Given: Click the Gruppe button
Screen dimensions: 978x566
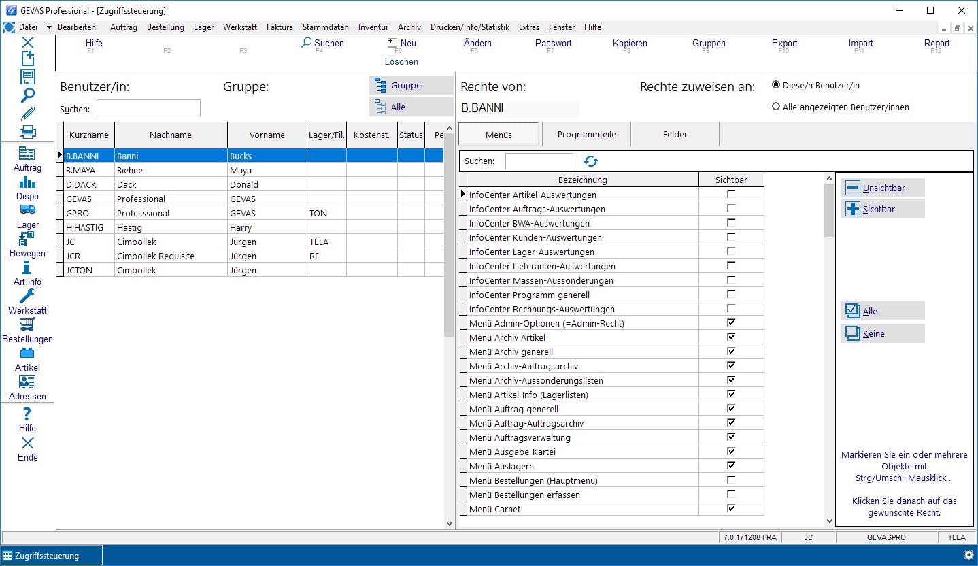Looking at the screenshot, I should [x=411, y=85].
